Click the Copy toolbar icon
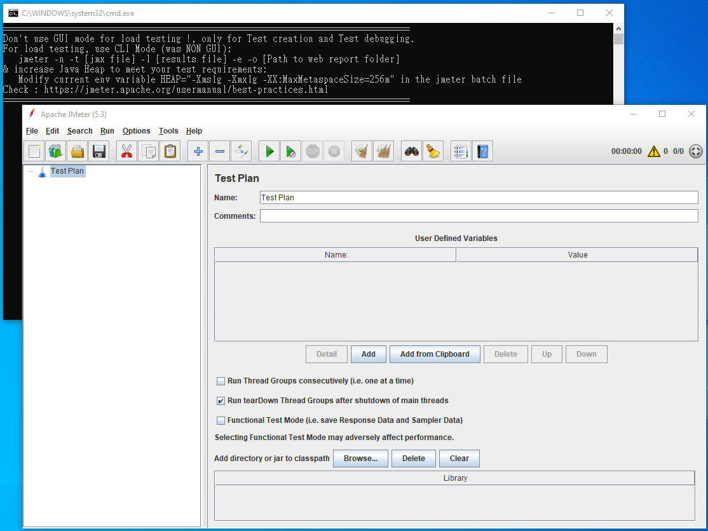The image size is (708, 531). [149, 151]
